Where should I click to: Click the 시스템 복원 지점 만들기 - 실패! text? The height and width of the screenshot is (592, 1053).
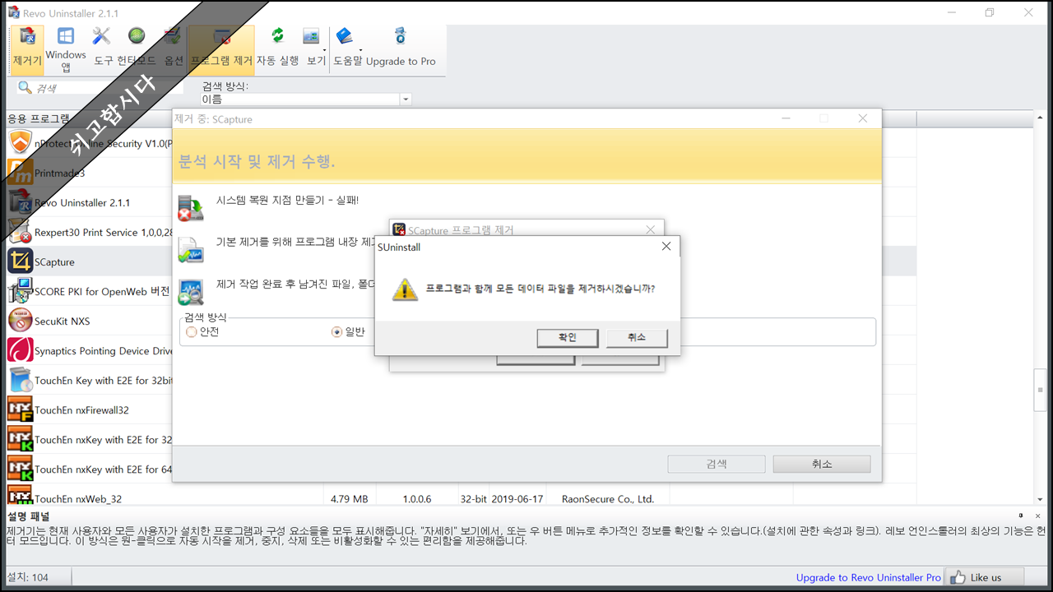pyautogui.click(x=287, y=200)
